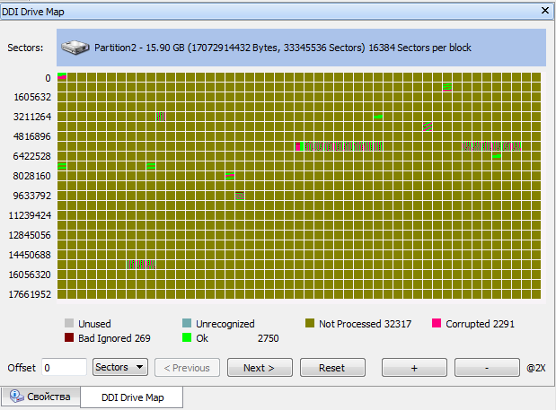Click the row label 8028160
This screenshot has height=410, width=556.
click(x=32, y=176)
